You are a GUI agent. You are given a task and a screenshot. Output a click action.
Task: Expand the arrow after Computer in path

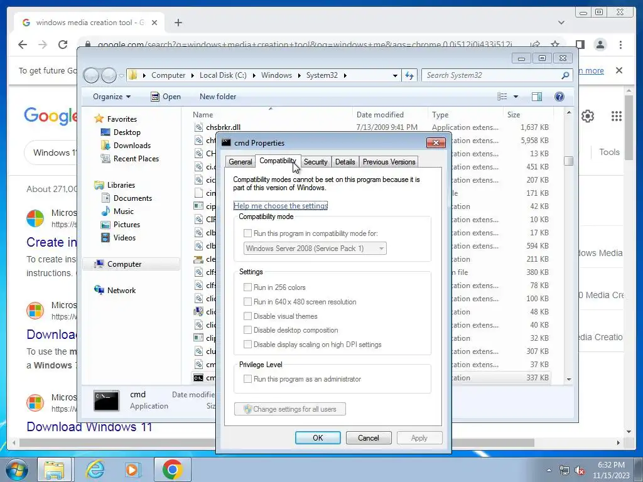(x=193, y=75)
